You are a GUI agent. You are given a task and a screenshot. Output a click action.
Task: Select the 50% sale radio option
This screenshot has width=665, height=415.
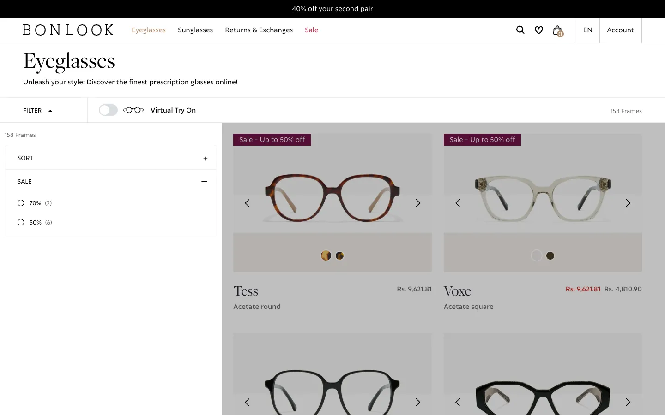coord(21,222)
